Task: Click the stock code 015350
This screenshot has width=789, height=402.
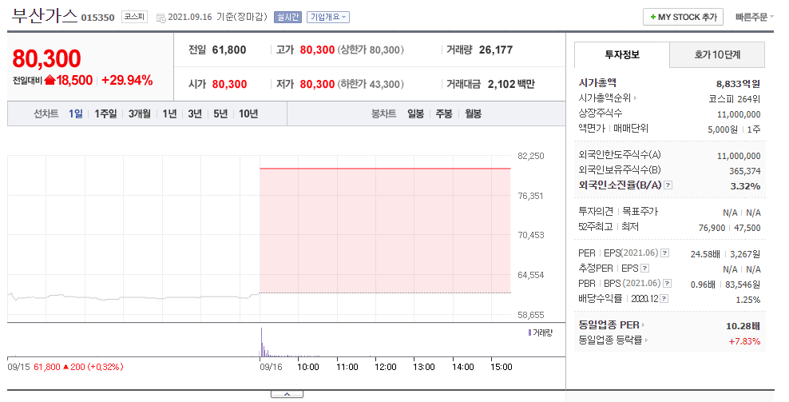Action: tap(97, 18)
